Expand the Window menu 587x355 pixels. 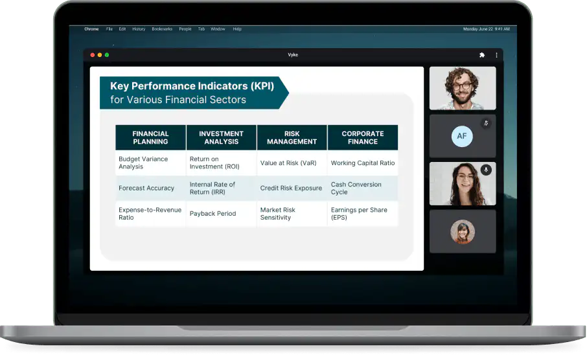click(x=218, y=29)
